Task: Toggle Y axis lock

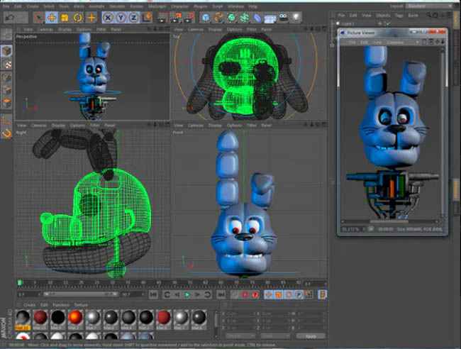Action: point(121,18)
